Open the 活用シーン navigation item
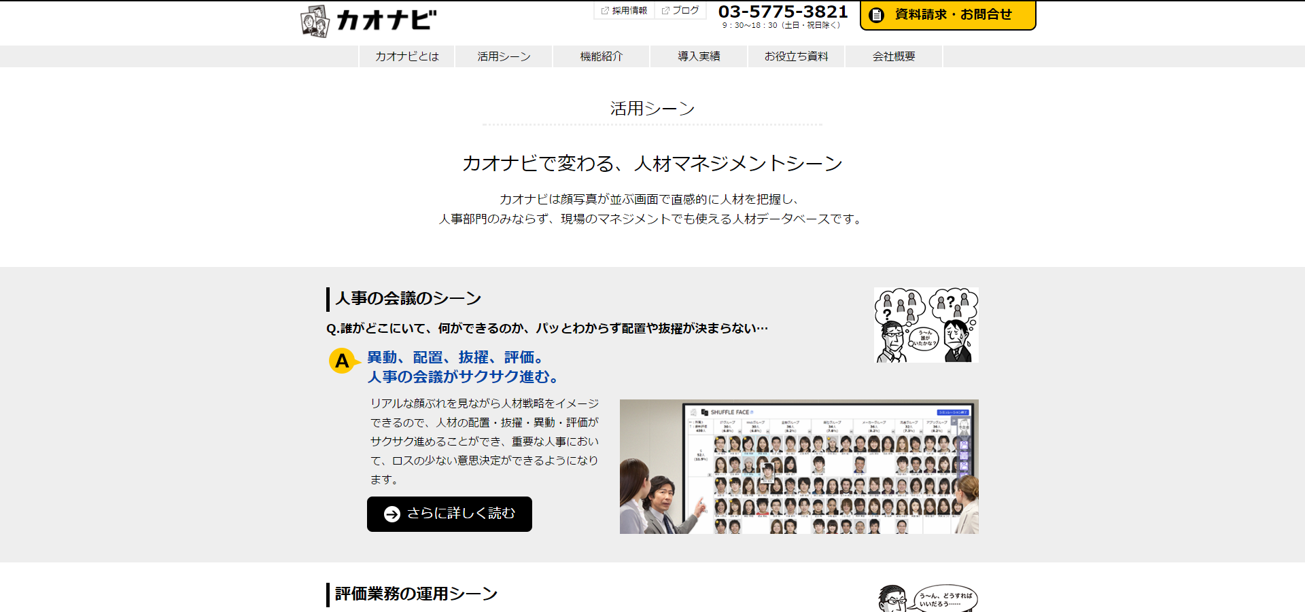This screenshot has width=1305, height=612. 504,56
